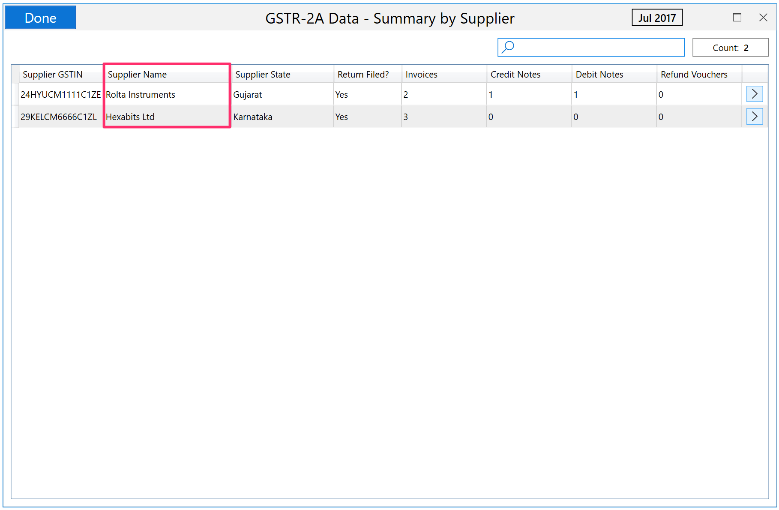Click the search magnifier icon
Image resolution: width=779 pixels, height=510 pixels.
508,47
